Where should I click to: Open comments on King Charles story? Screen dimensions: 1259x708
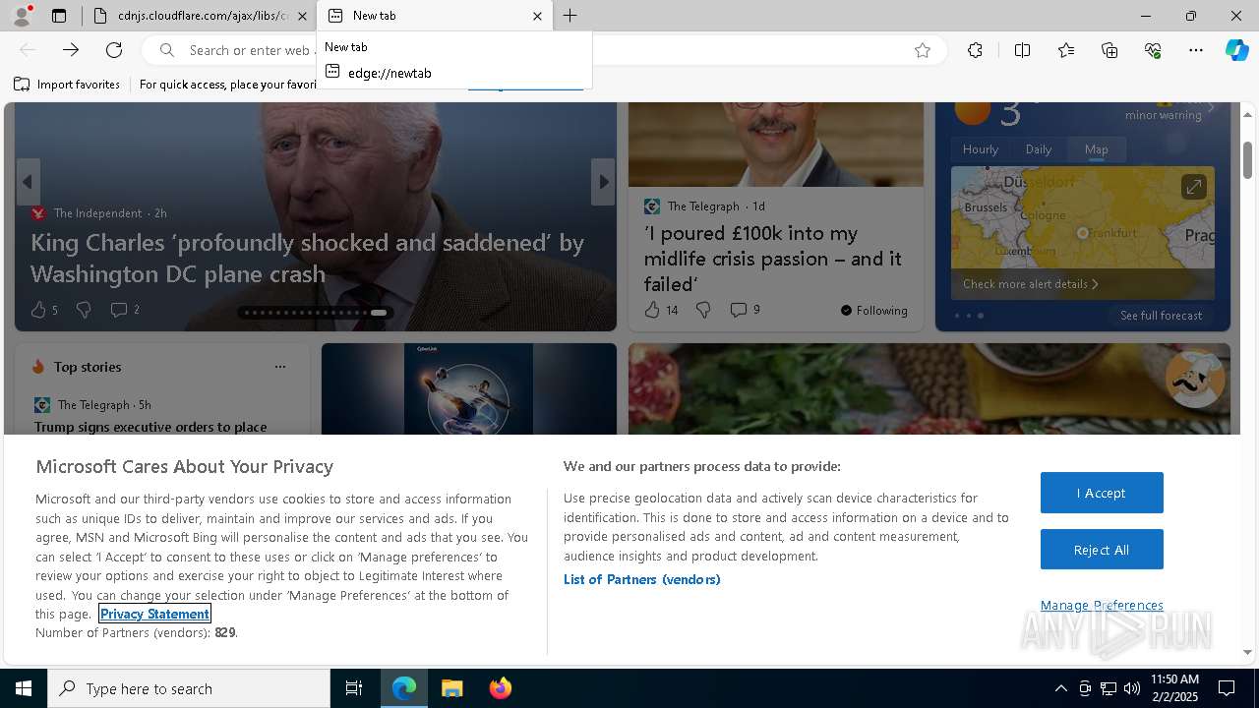click(x=125, y=310)
